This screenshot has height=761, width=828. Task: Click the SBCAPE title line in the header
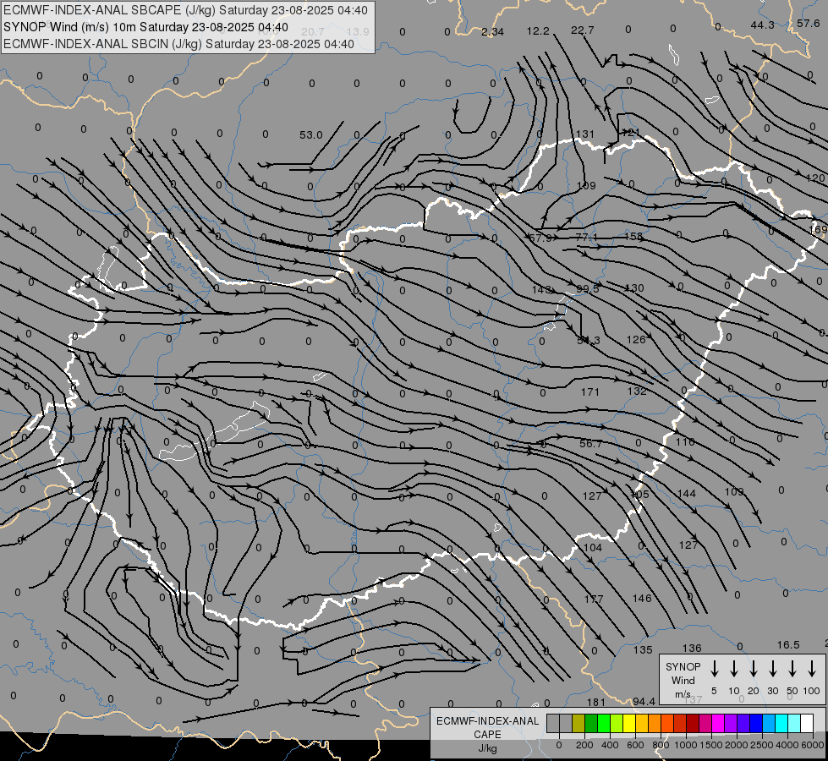coord(185,10)
